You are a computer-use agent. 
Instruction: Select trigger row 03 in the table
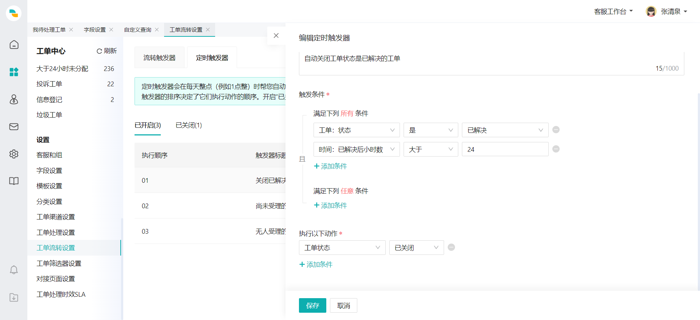[210, 231]
